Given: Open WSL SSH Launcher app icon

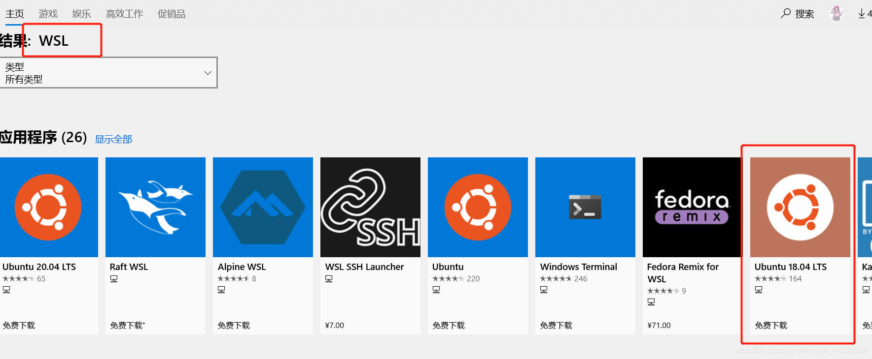Looking at the screenshot, I should pos(370,207).
